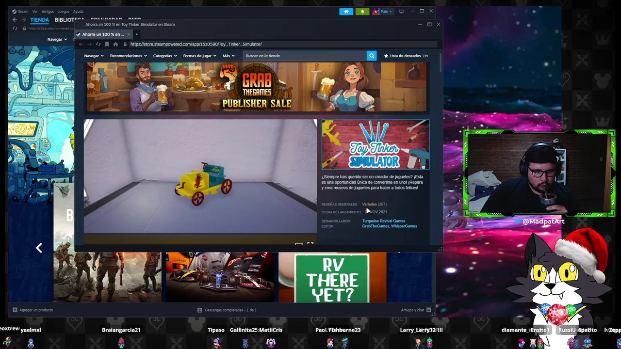Viewport: 621px width, 349px height.
Task: Open Turquoise Revival Games developer link
Action: [x=383, y=221]
